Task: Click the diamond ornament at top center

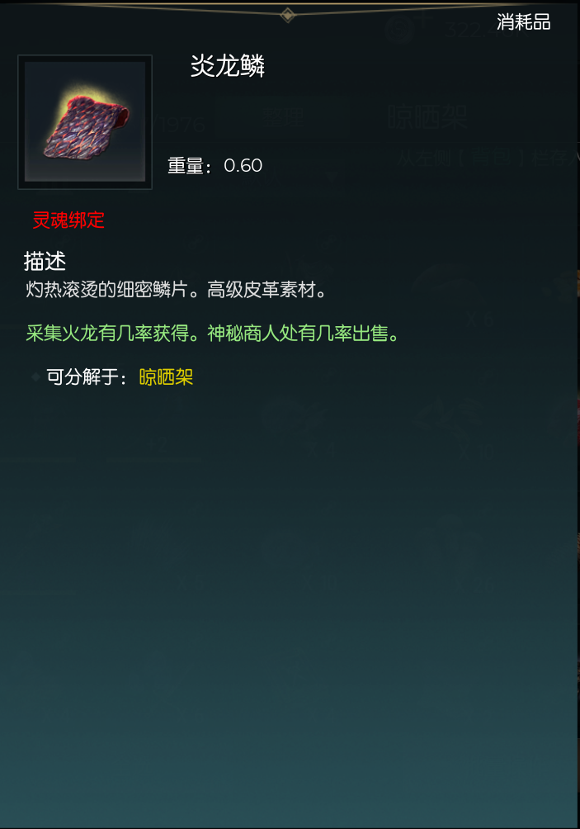Action: (288, 15)
